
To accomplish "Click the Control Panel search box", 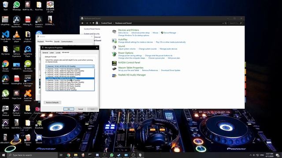I will [236, 23].
